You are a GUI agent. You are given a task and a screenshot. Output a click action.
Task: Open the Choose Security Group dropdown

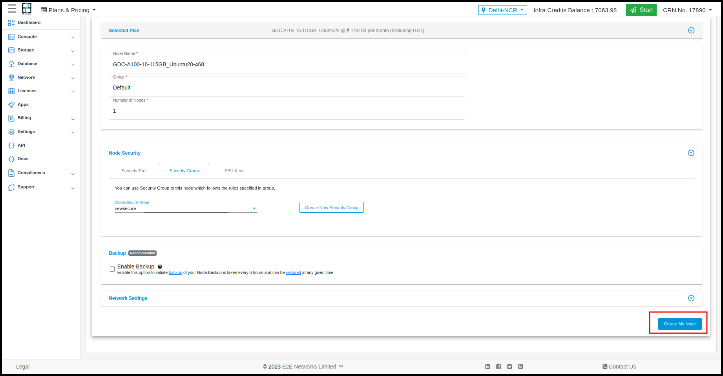(x=186, y=208)
